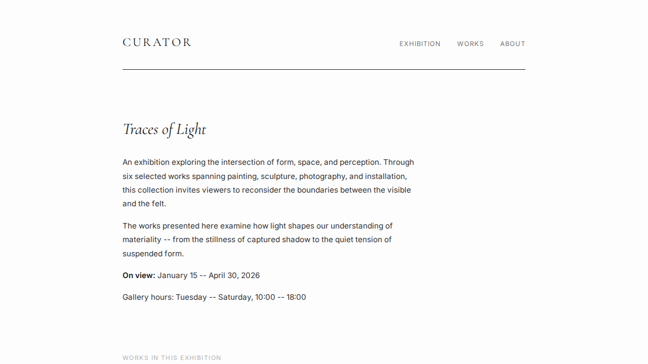Click the "10:00" opening time
This screenshot has width=648, height=364.
pos(265,297)
